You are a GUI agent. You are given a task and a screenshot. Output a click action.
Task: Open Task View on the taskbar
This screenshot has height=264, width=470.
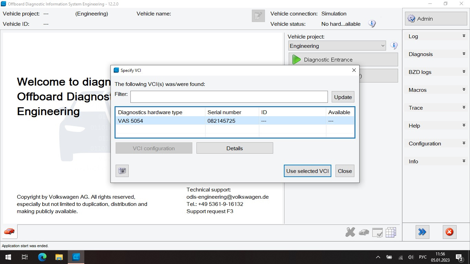25,257
